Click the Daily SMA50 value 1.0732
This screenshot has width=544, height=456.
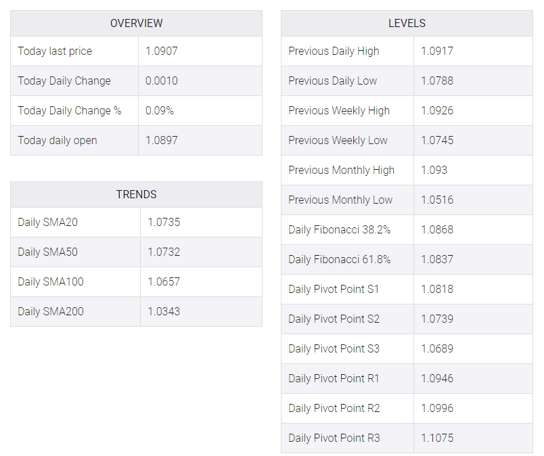[164, 252]
